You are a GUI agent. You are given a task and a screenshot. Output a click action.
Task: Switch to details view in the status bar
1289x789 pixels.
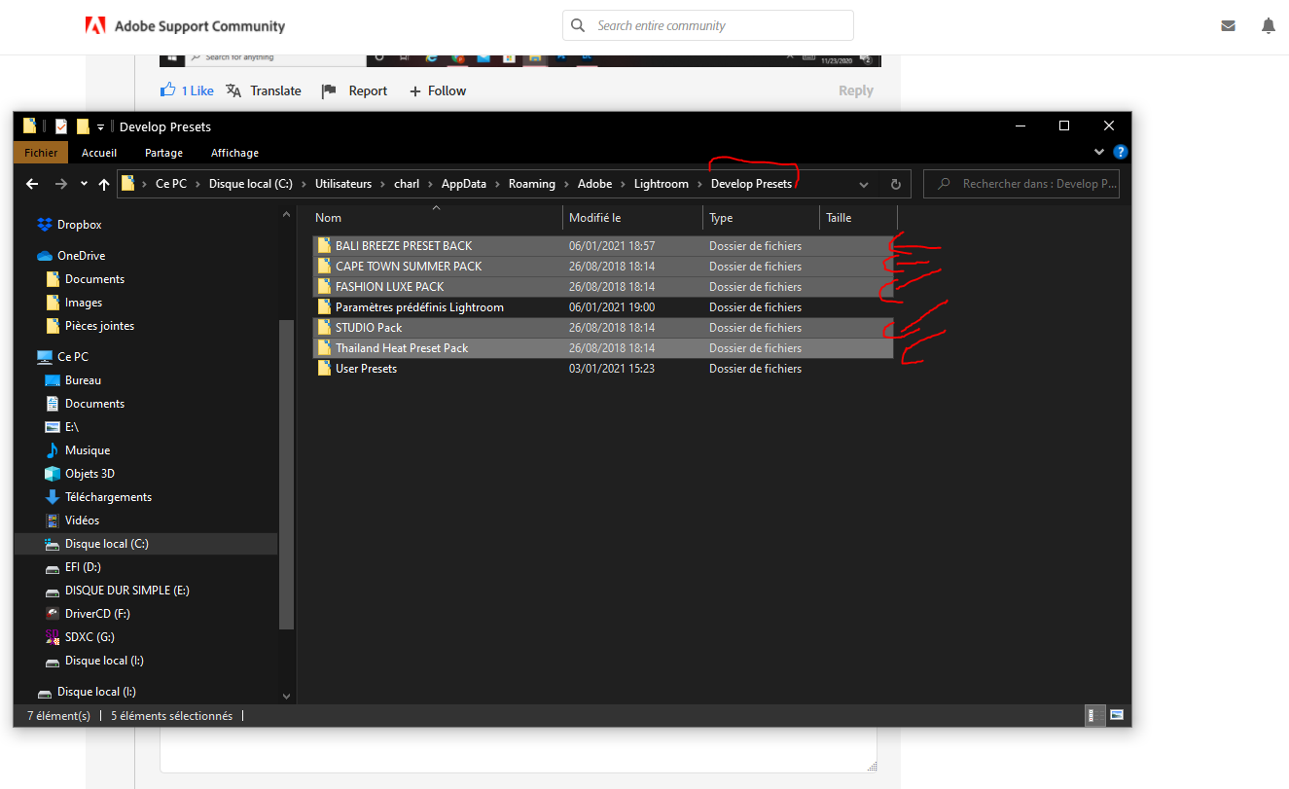(1094, 715)
